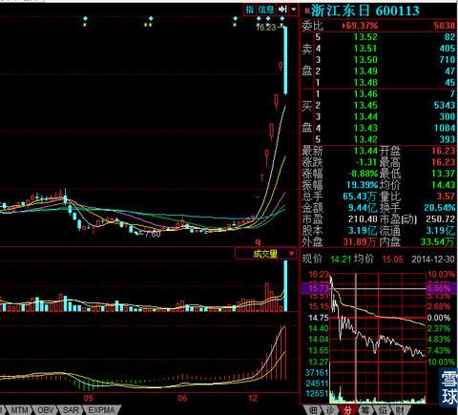The width and height of the screenshot is (458, 415).
Task: Open the dropdown arrow beside jump icon
Action: point(294,10)
